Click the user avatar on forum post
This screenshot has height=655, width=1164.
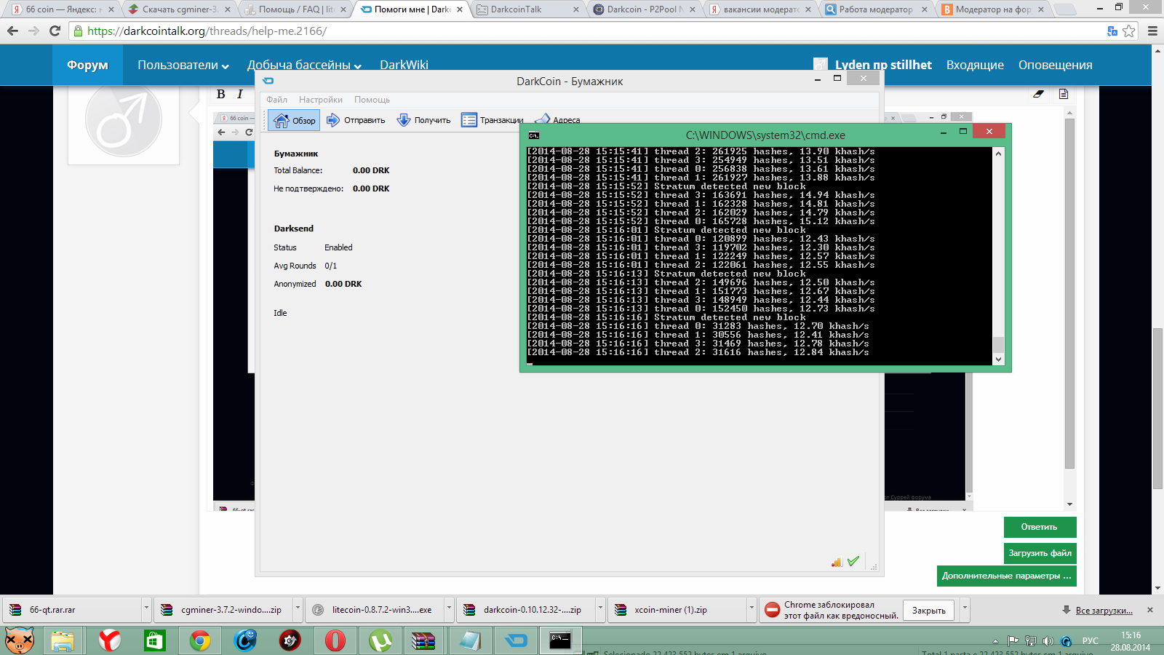click(x=124, y=119)
